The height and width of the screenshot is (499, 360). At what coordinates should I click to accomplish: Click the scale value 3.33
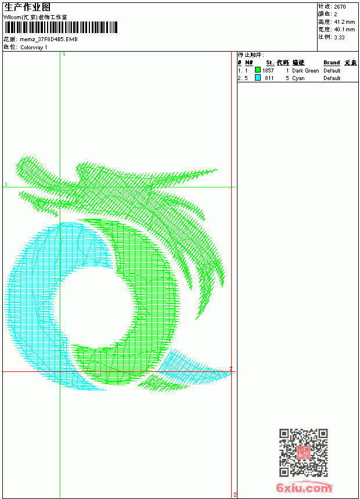click(339, 37)
